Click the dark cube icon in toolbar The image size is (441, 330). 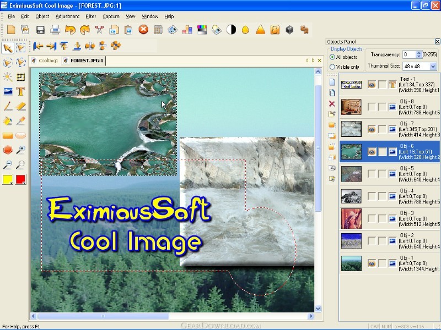coord(290,30)
